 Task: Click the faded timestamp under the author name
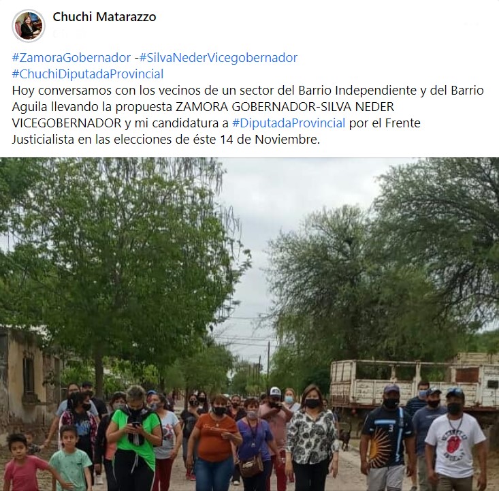pyautogui.click(x=70, y=33)
